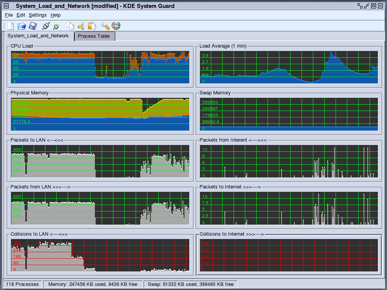Select the Packets from LAN graph
Image resolution: width=387 pixels, height=290 pixels.
[100, 208]
